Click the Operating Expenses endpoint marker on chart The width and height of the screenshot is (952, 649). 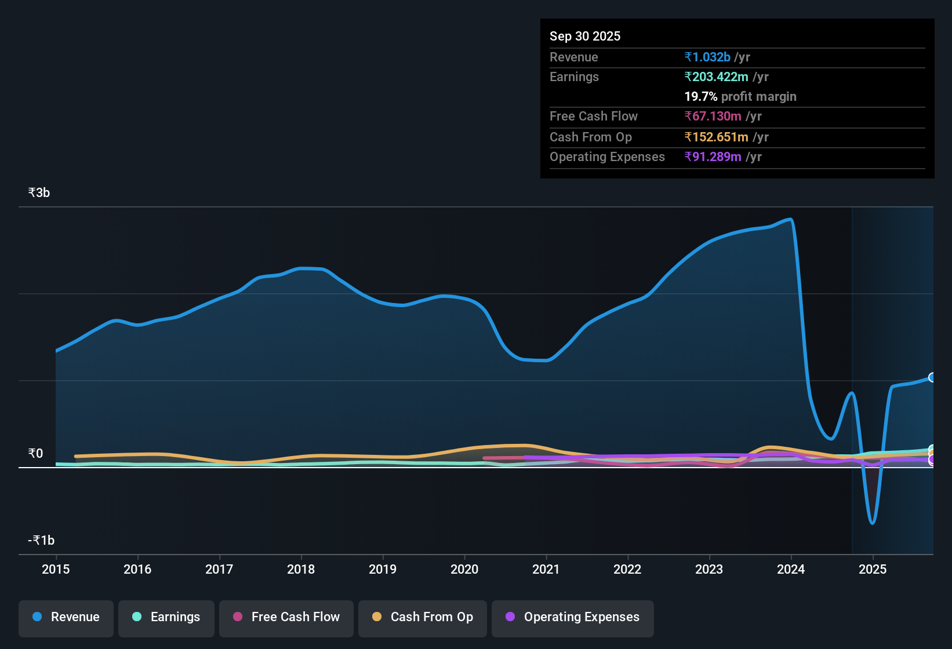(932, 460)
